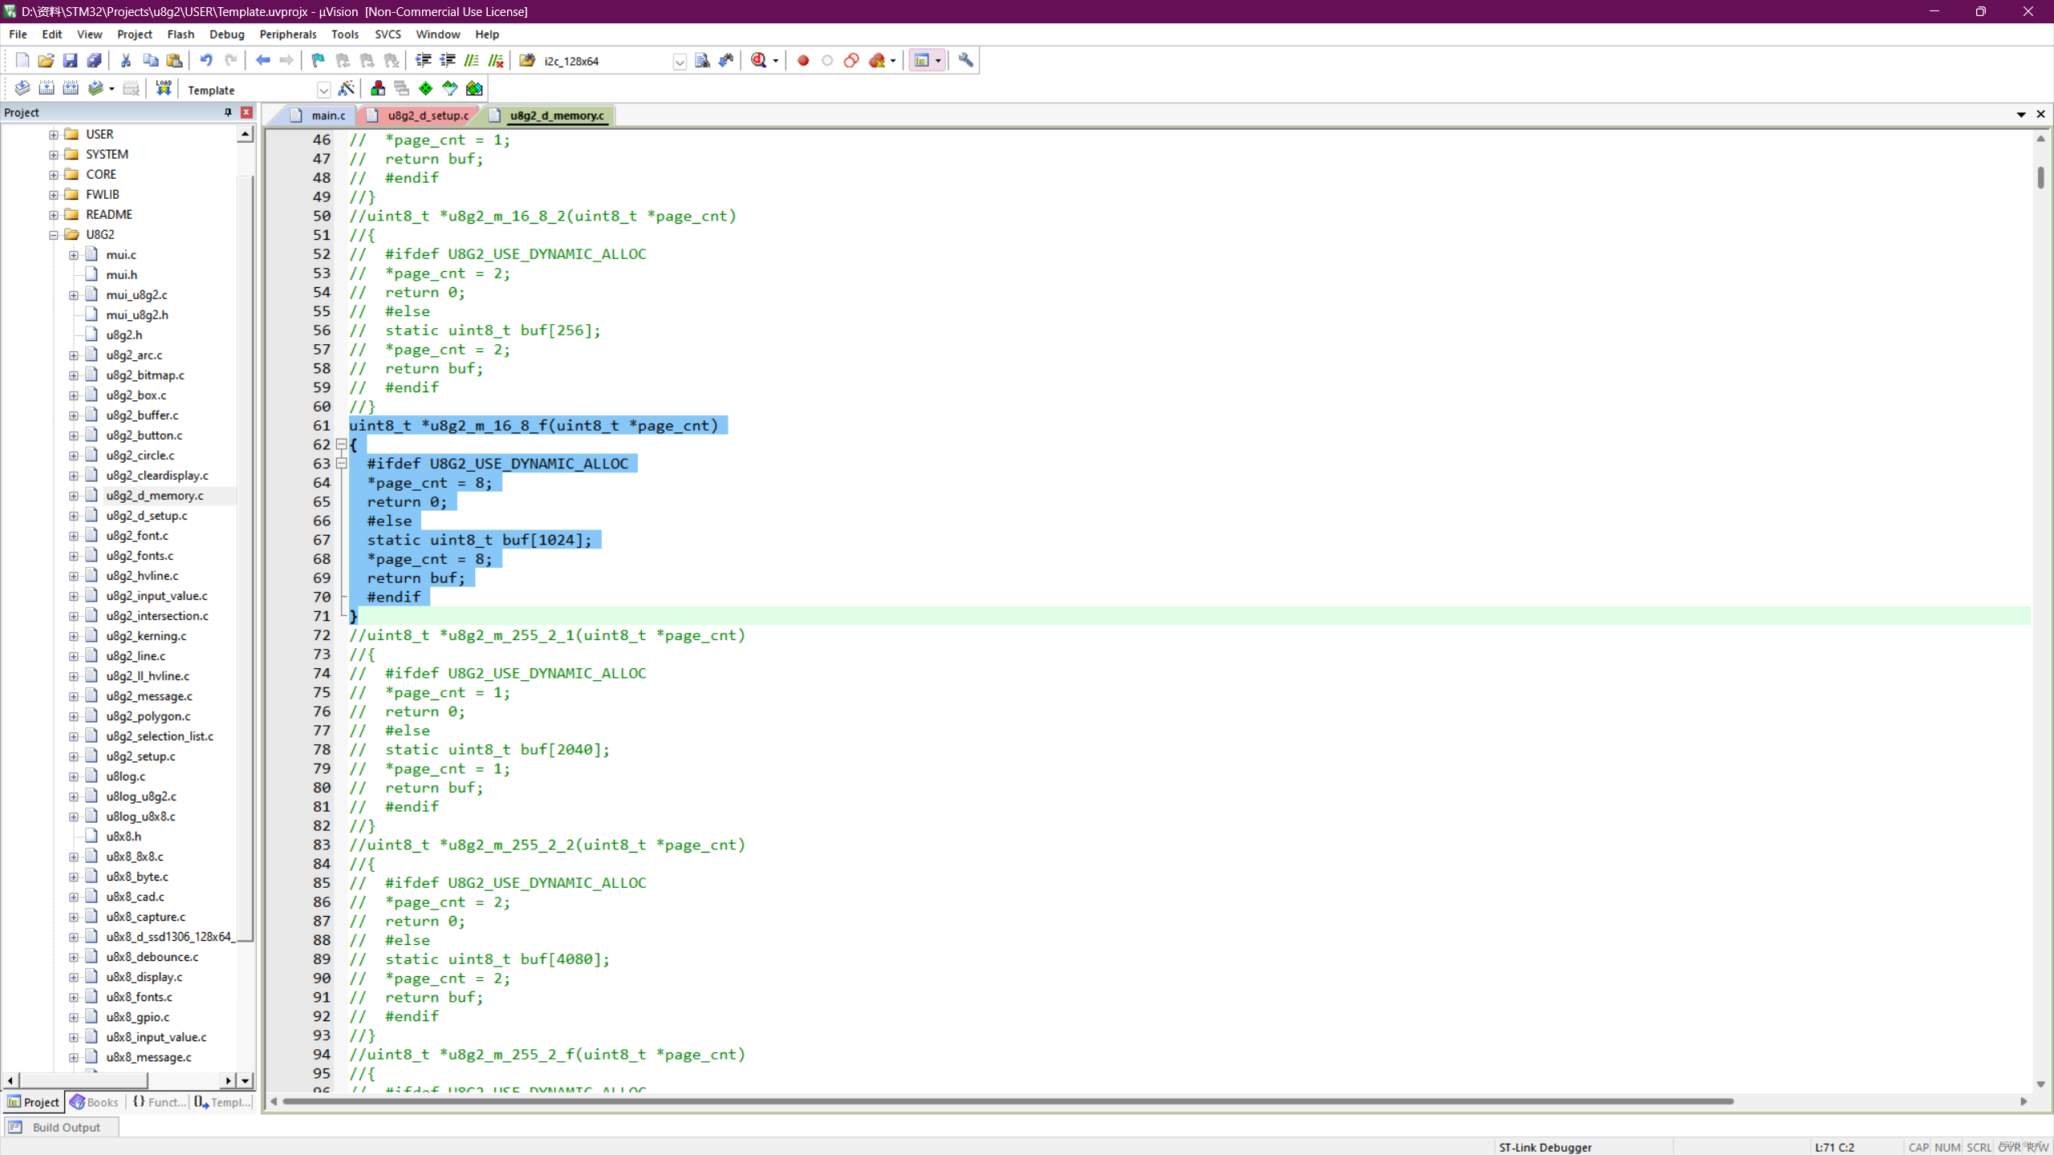The width and height of the screenshot is (2054, 1155).
Task: Toggle the Project panel pin (auto-hide)
Action: tap(228, 112)
